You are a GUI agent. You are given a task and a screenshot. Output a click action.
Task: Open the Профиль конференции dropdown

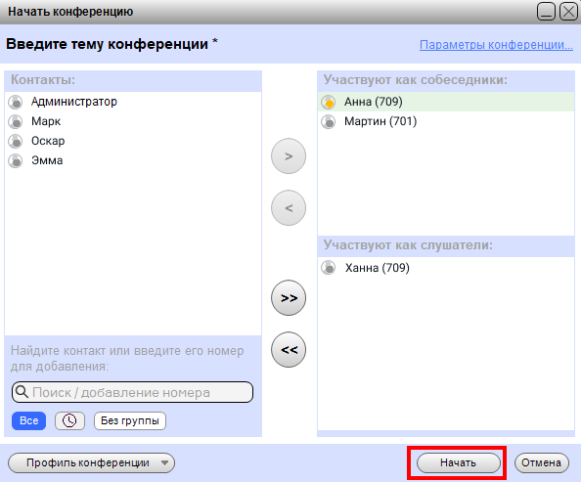click(x=91, y=463)
